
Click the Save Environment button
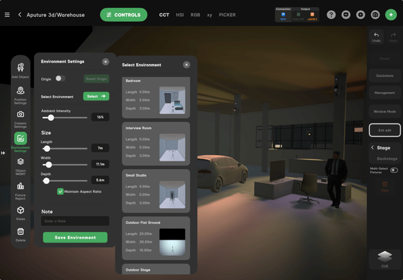pyautogui.click(x=75, y=237)
